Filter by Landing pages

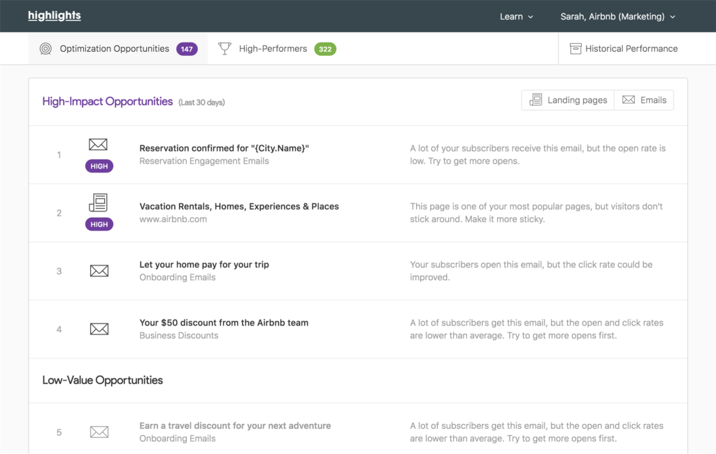pyautogui.click(x=568, y=100)
